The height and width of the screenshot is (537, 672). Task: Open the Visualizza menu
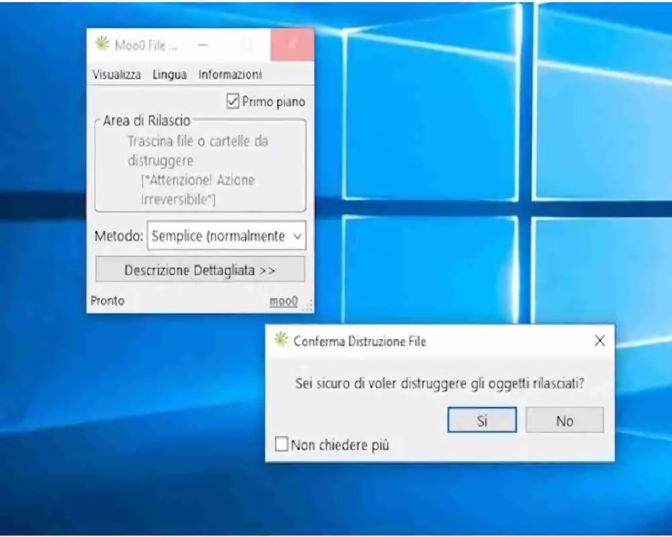point(116,75)
